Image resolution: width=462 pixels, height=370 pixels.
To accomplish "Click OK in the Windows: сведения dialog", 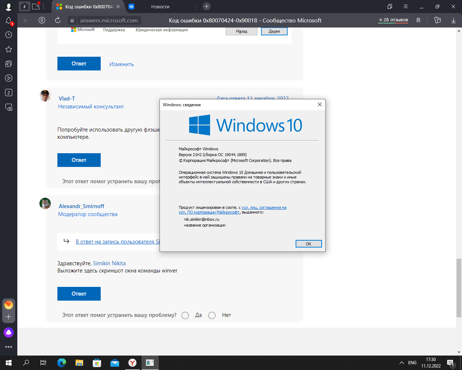I will [309, 244].
